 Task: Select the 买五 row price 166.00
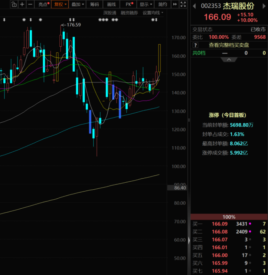point(220,255)
